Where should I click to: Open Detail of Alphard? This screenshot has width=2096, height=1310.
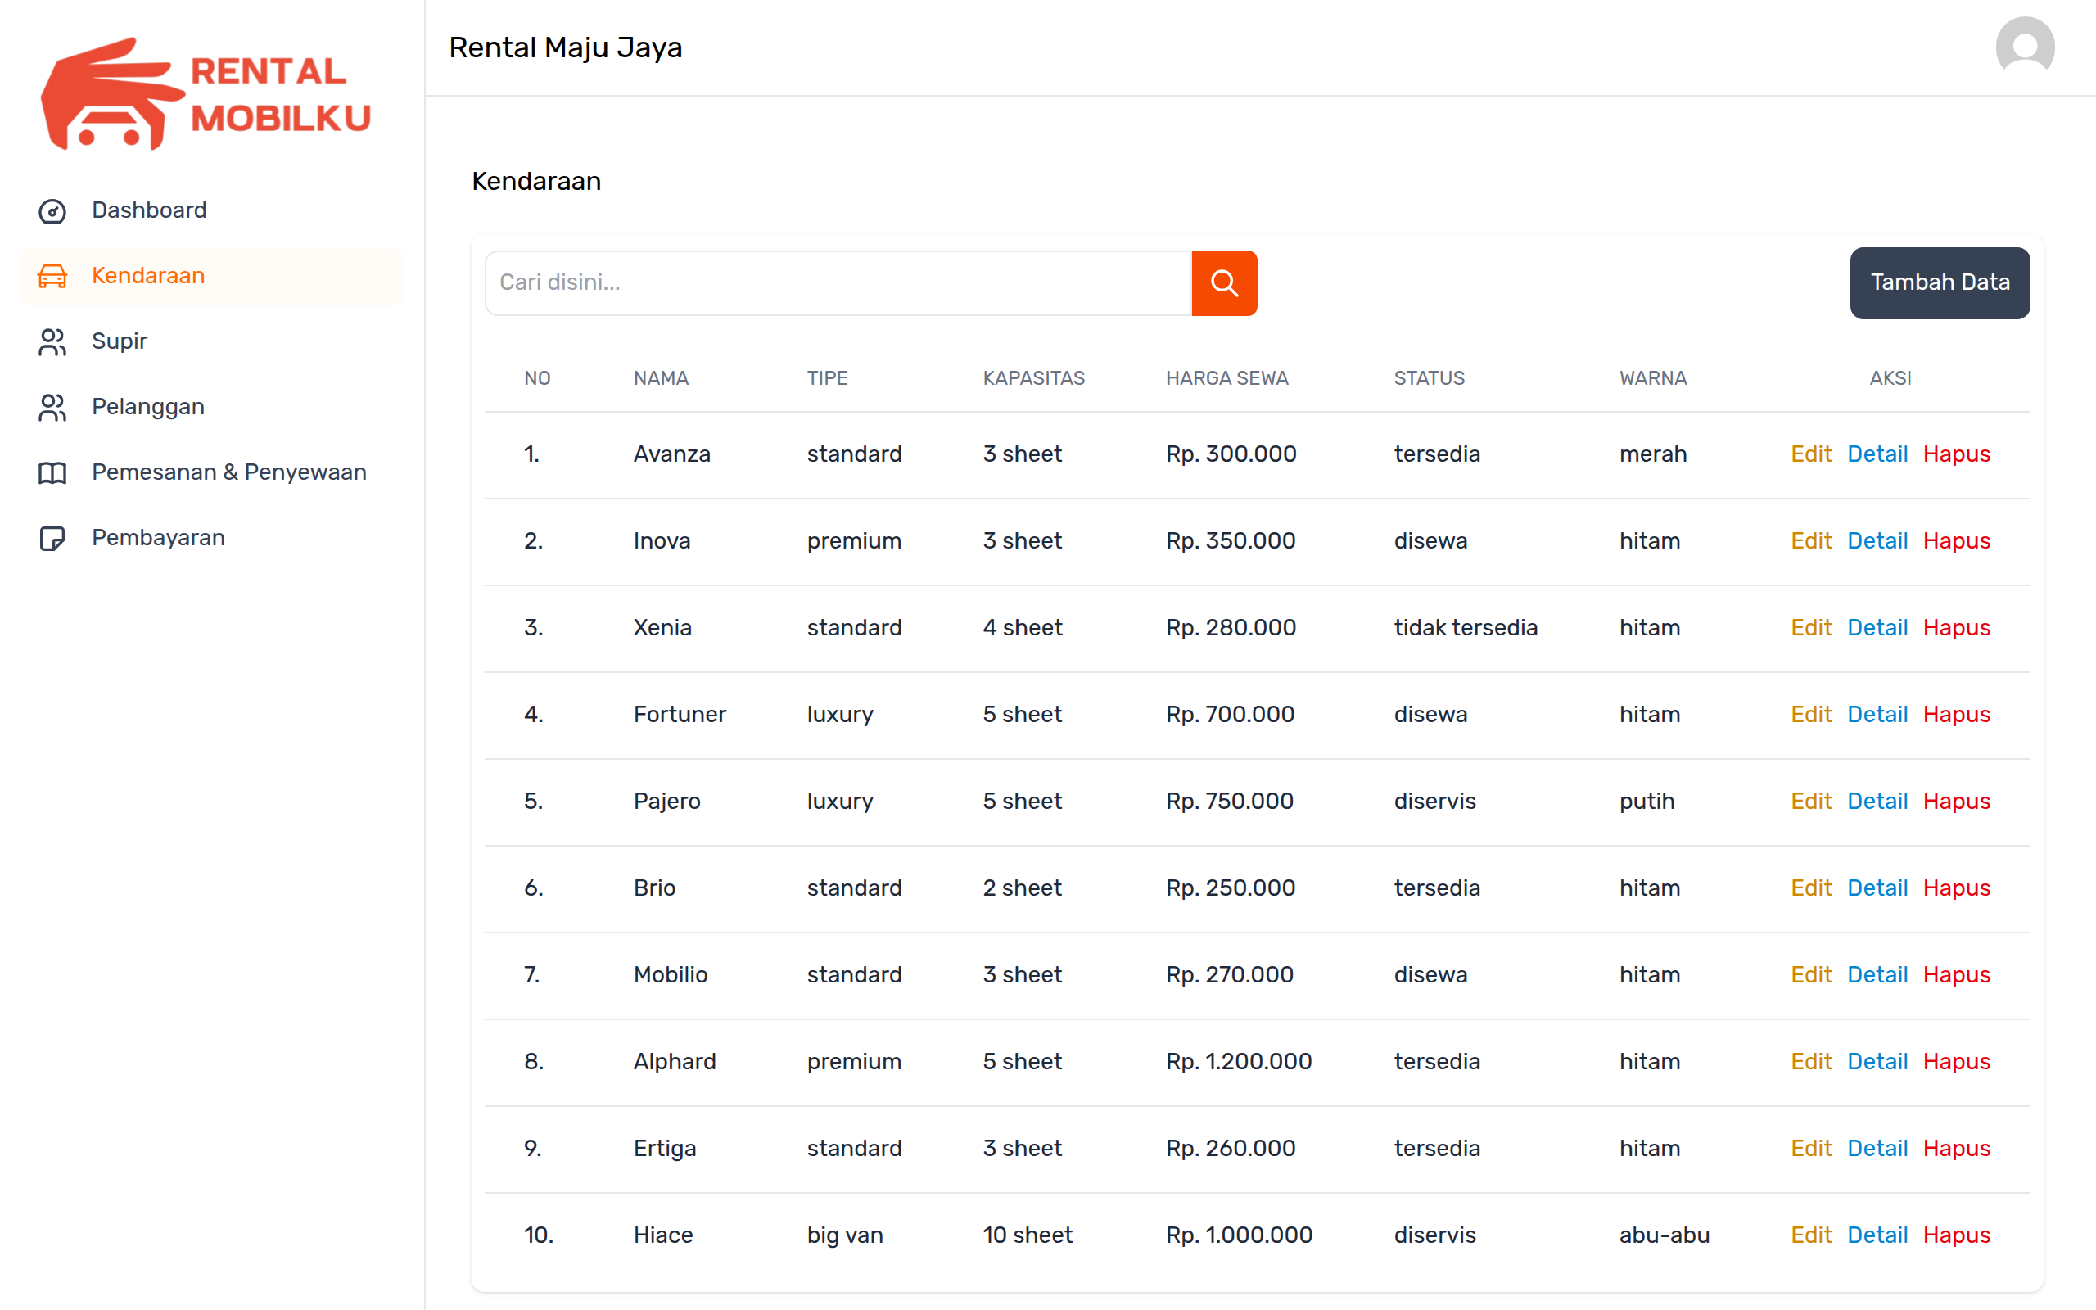click(x=1877, y=1061)
